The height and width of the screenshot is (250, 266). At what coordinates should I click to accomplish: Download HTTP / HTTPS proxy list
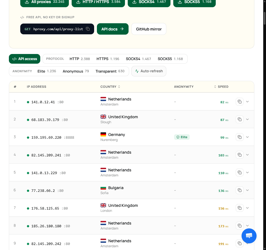tap(98, 2)
